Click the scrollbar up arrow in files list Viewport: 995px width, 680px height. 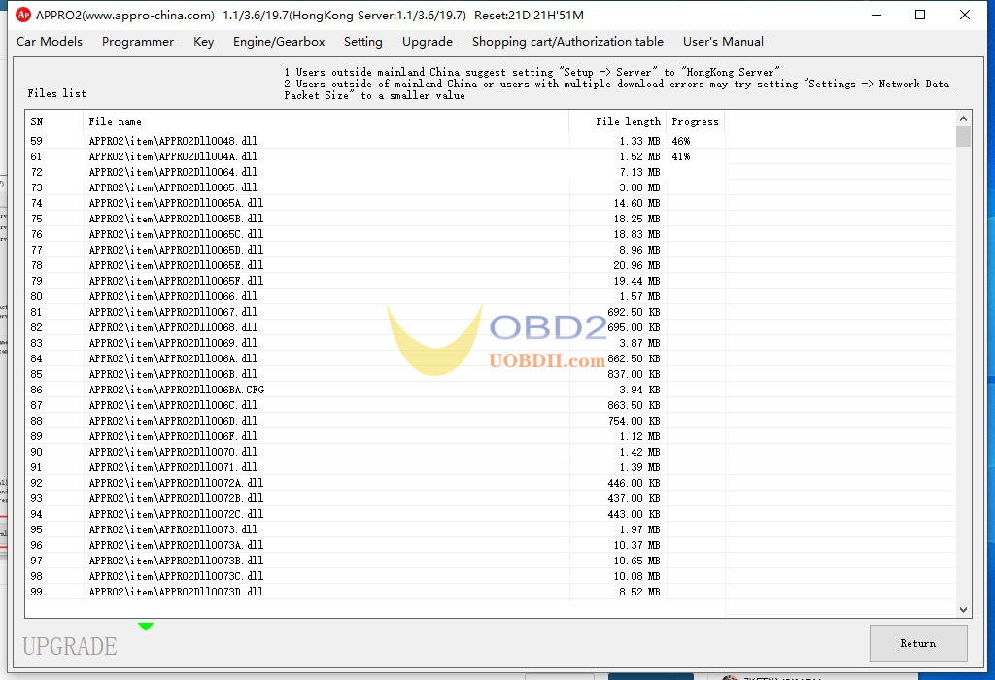[963, 119]
